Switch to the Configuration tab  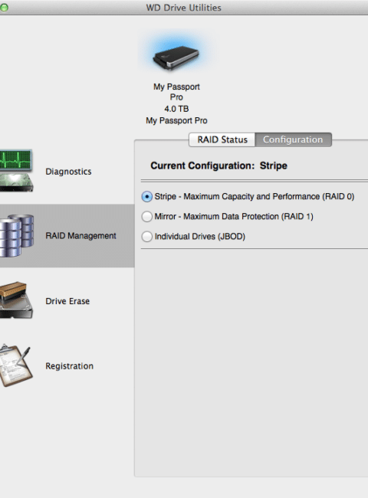(293, 139)
